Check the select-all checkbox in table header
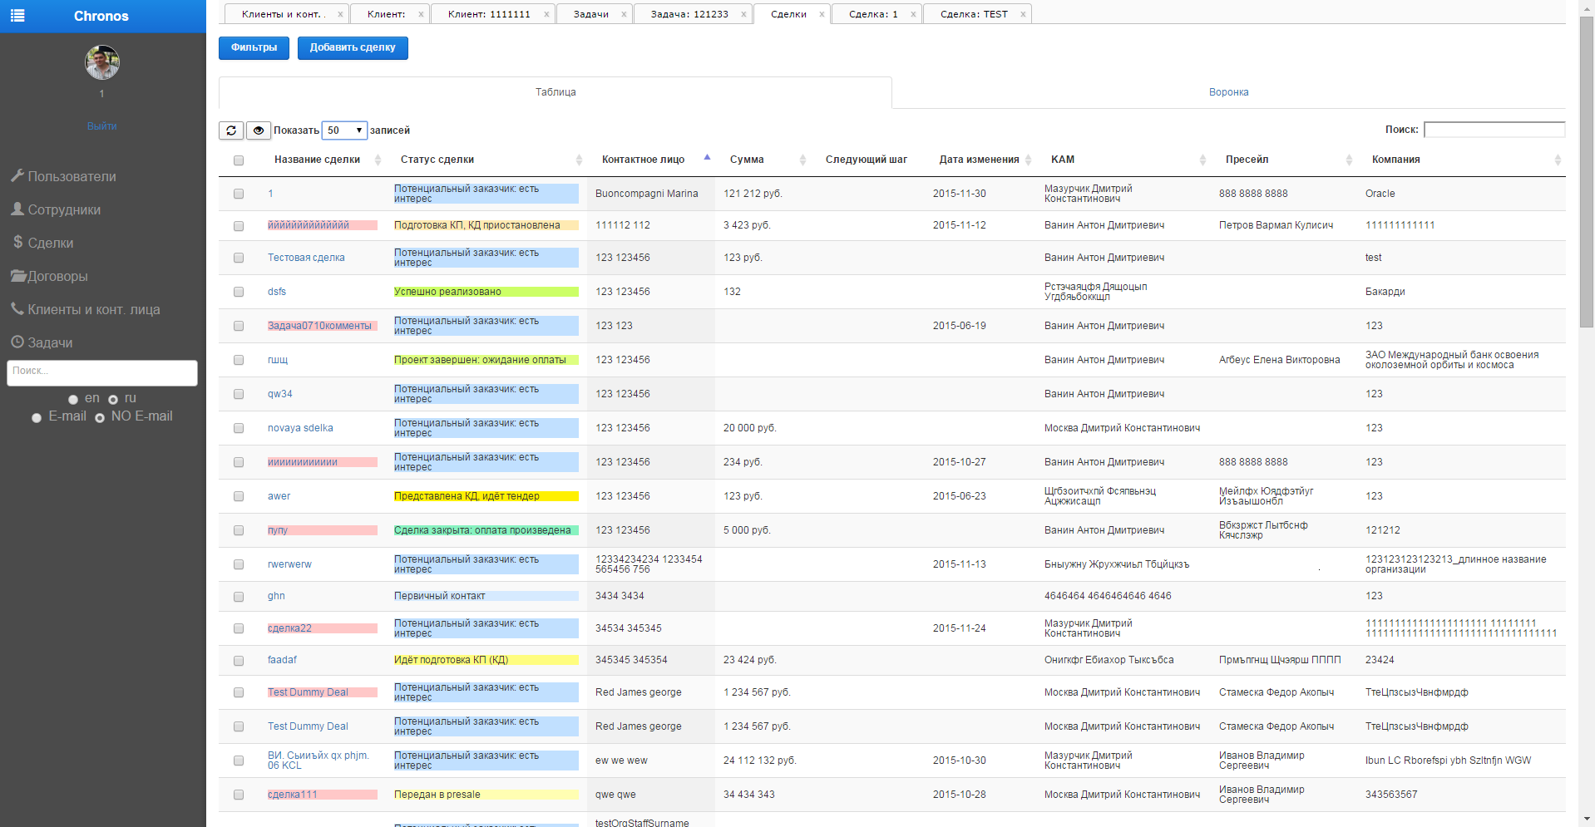Viewport: 1595px width, 827px height. tap(239, 160)
